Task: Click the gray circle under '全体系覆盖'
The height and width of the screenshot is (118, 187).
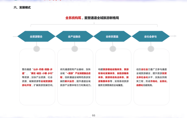Action: pyautogui.click(x=113, y=49)
